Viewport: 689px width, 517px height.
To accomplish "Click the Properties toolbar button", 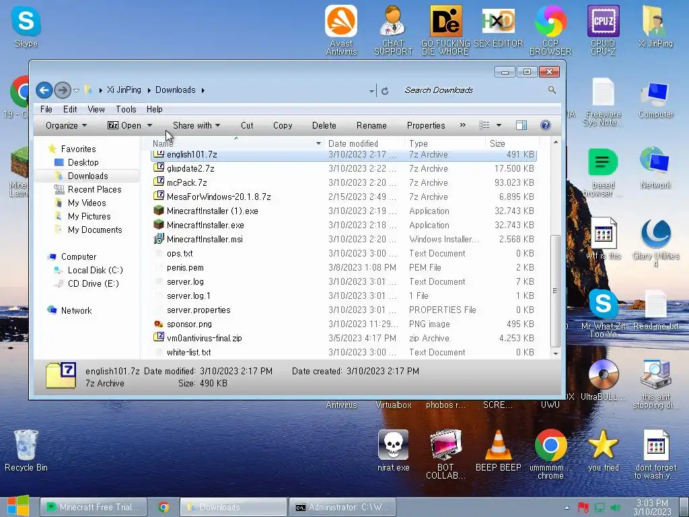I will [426, 125].
